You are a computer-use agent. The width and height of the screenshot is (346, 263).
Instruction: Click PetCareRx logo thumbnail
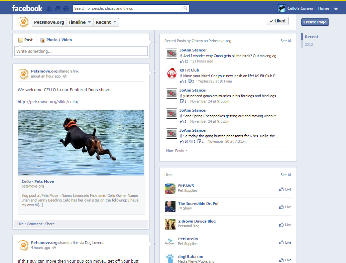point(170,242)
